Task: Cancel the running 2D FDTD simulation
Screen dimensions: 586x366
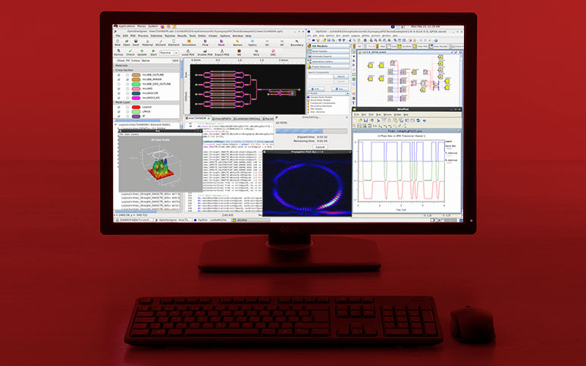Action: 321,146
